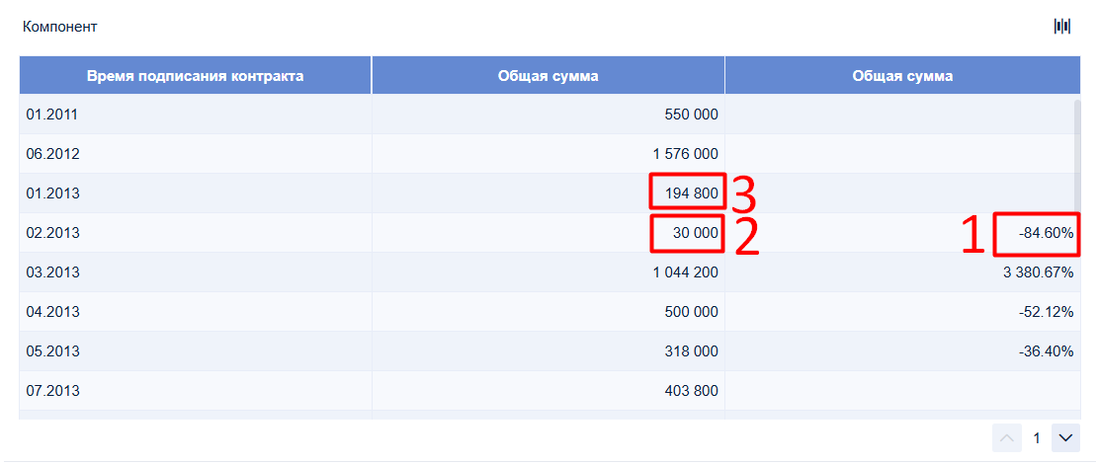Click the second Общая сумма percentage column header
Image resolution: width=1098 pixels, height=464 pixels.
point(902,76)
